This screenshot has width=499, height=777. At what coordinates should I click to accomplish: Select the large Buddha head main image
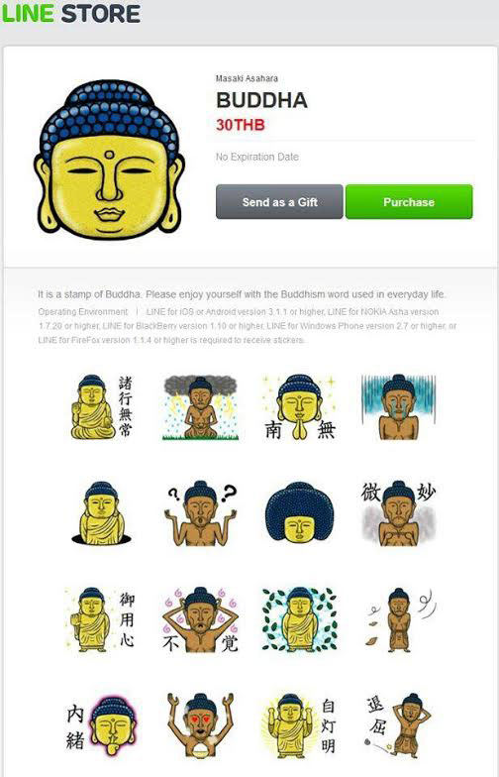click(x=109, y=160)
